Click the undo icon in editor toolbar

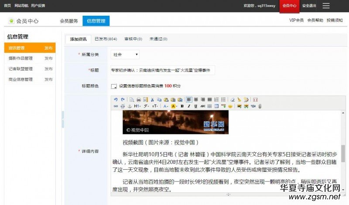pos(116,99)
